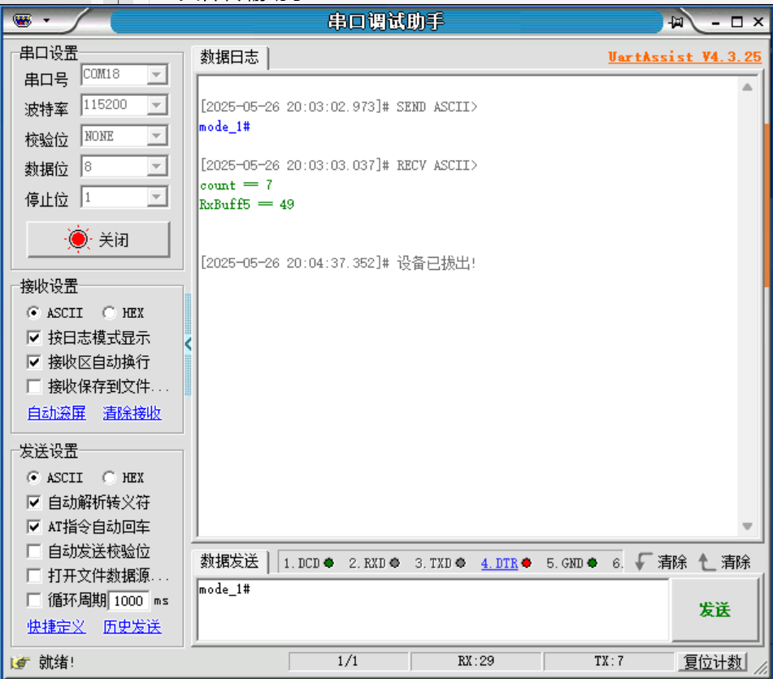This screenshot has width=773, height=679.
Task: Click the red LED icon on 关闭 button
Action: (x=77, y=238)
